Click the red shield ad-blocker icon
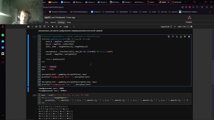214x120 pixels. tap(190, 7)
